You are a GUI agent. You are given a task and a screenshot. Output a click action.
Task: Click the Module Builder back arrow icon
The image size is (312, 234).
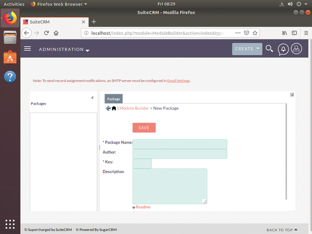[108, 108]
